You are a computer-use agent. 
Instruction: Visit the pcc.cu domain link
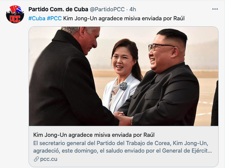pyautogui.click(x=49, y=159)
